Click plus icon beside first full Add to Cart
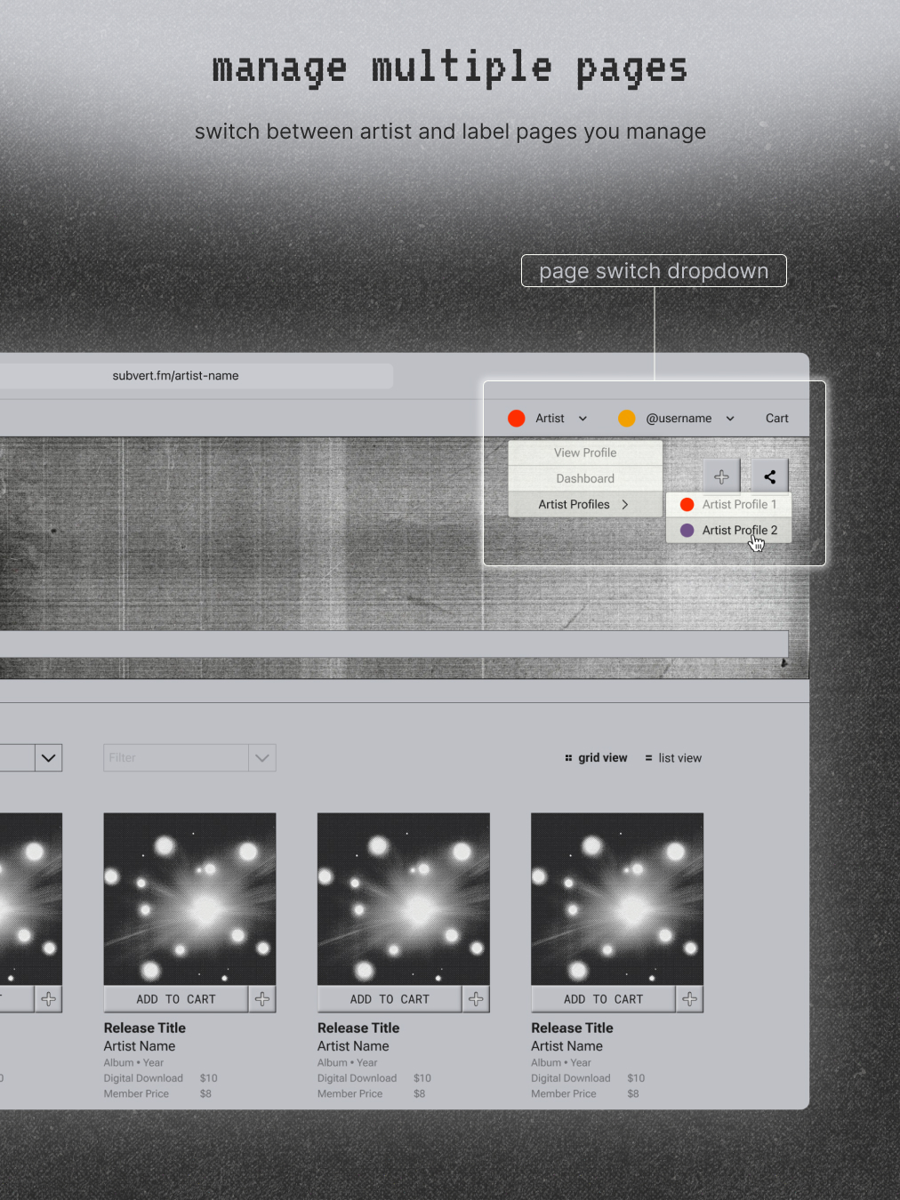This screenshot has width=900, height=1200. (262, 999)
